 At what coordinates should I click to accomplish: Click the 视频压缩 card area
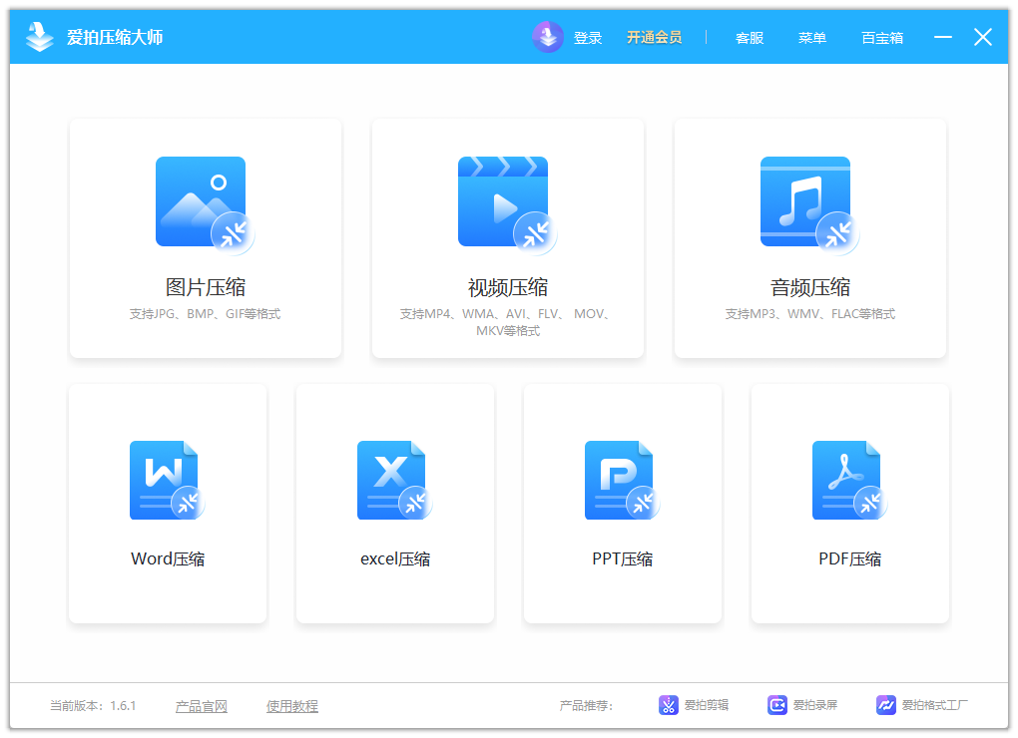pyautogui.click(x=507, y=238)
